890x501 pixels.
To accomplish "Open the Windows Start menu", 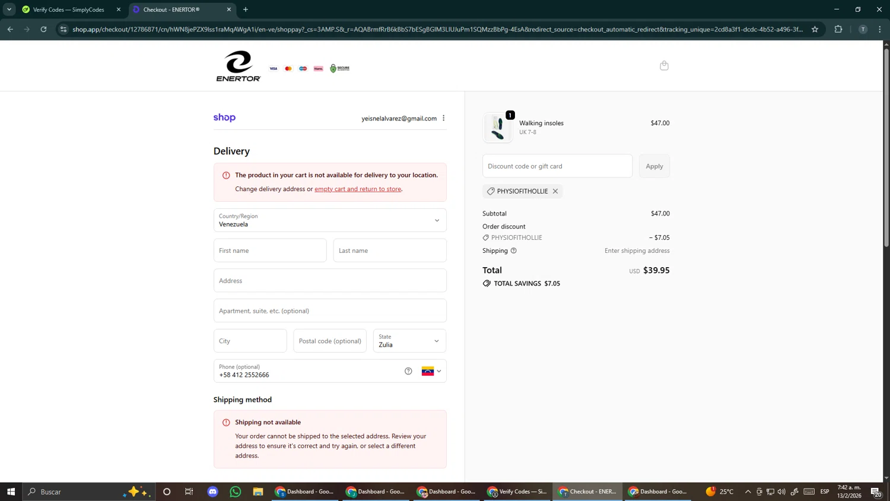I will pos(11,492).
